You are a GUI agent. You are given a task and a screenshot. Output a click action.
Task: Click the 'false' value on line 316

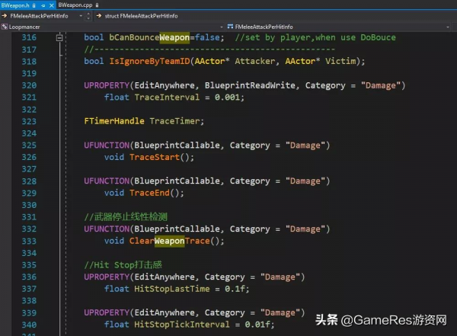[207, 37]
